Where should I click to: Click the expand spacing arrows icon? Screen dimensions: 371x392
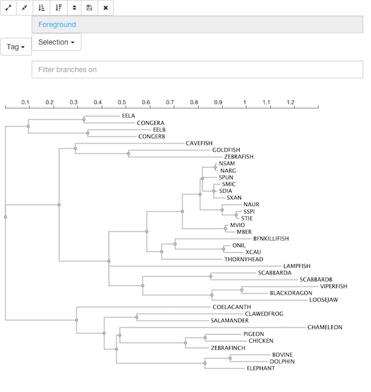(8, 8)
